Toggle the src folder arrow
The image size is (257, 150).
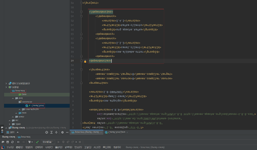pyautogui.click(x=9, y=120)
